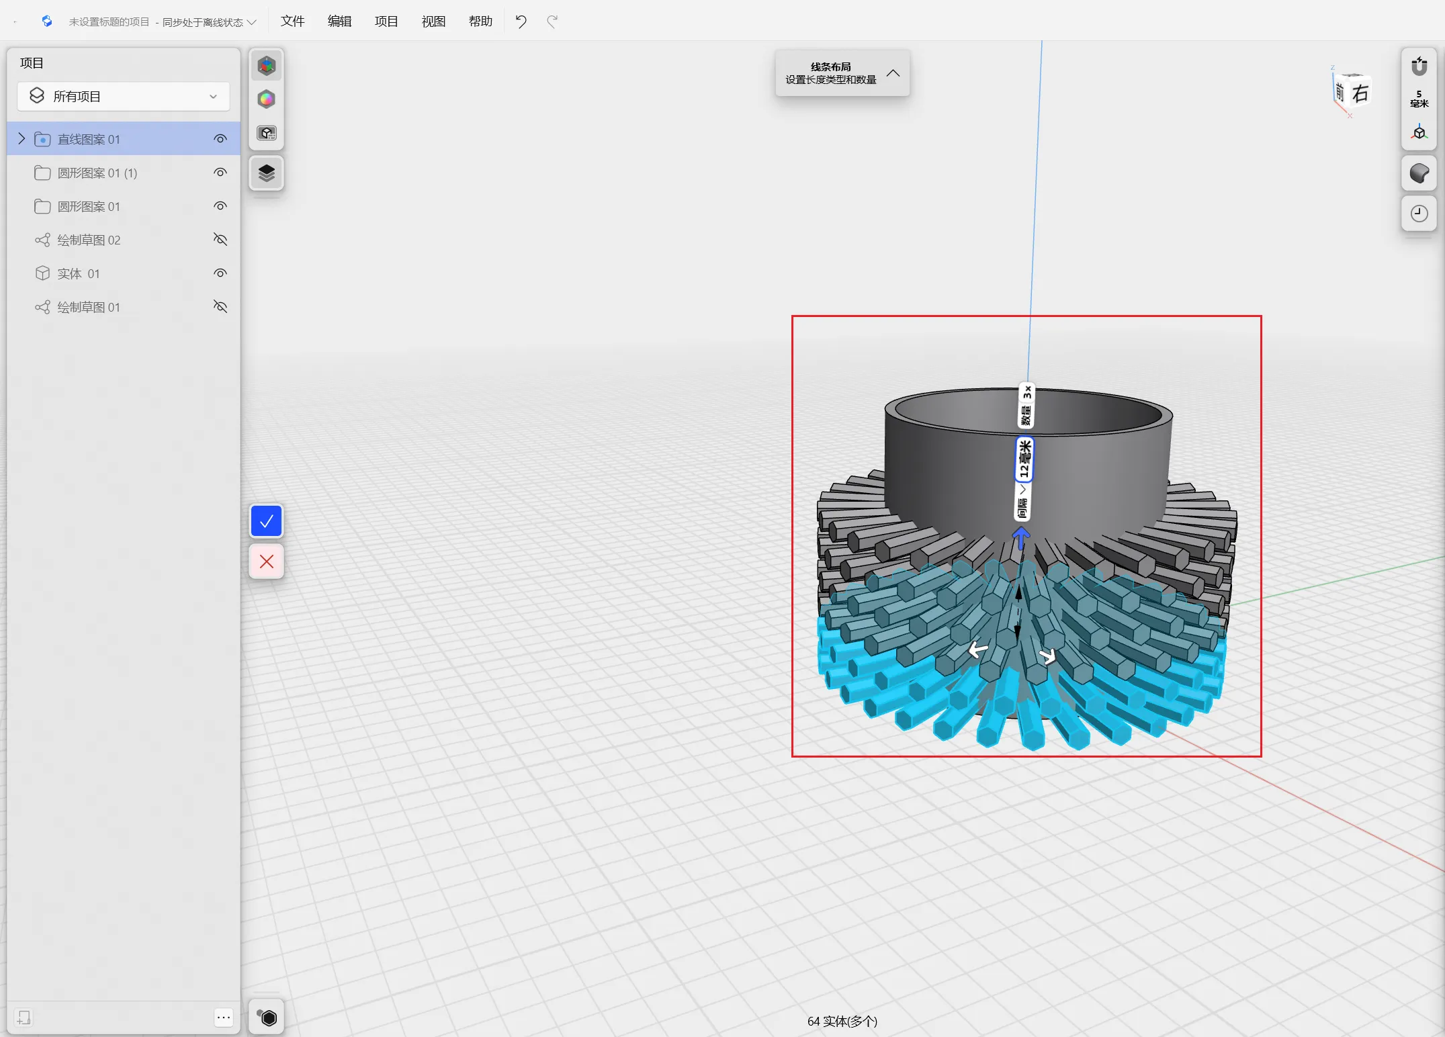
Task: Hide 直线图案 01 using its eye icon
Action: pos(220,139)
